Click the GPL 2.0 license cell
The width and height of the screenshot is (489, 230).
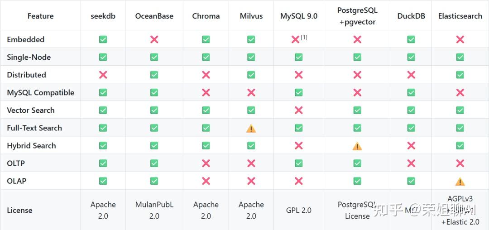point(298,210)
